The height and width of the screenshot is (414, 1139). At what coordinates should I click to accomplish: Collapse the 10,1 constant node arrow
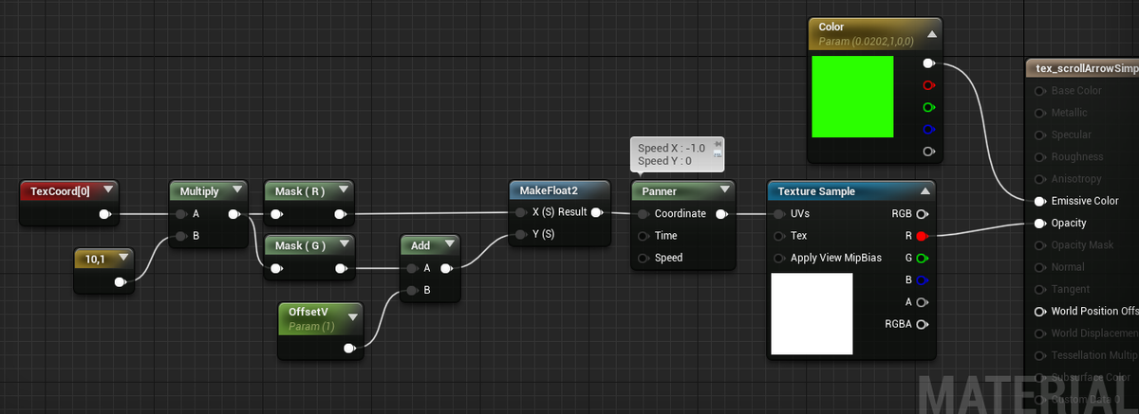pyautogui.click(x=124, y=258)
